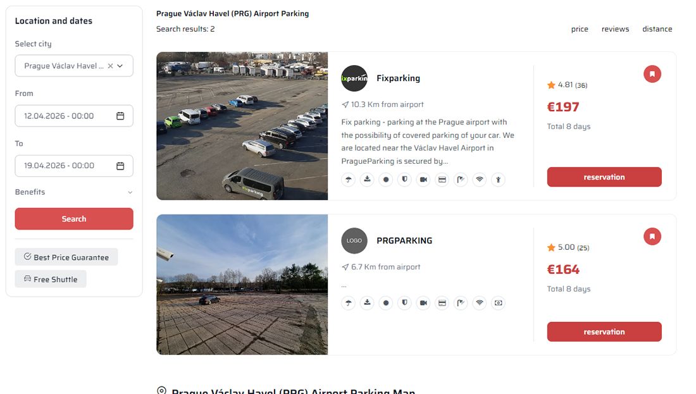Click the video camera icon for Fixparking

tap(423, 180)
